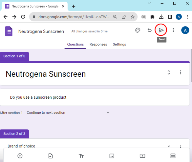Go back with browser back arrow
The image size is (192, 162).
pyautogui.click(x=6, y=17)
